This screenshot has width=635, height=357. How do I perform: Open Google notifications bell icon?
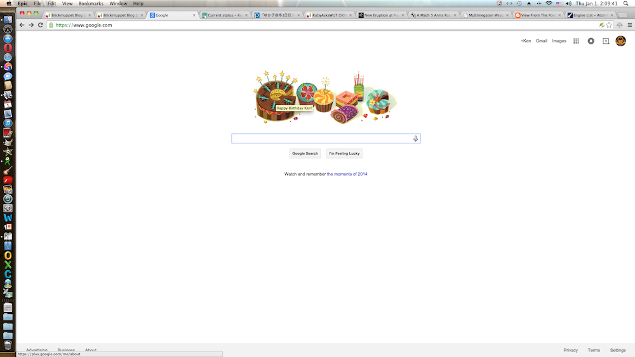coord(591,41)
